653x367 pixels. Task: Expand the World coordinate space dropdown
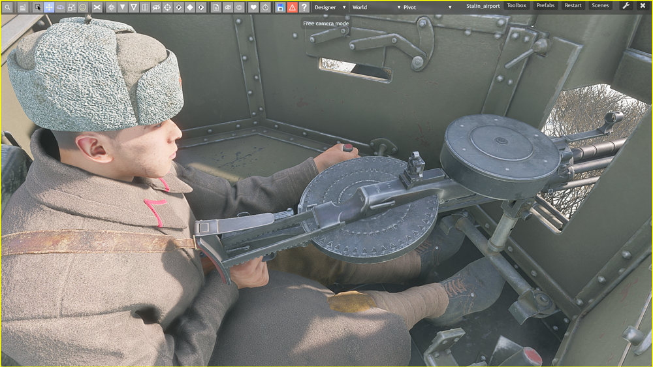(x=376, y=7)
